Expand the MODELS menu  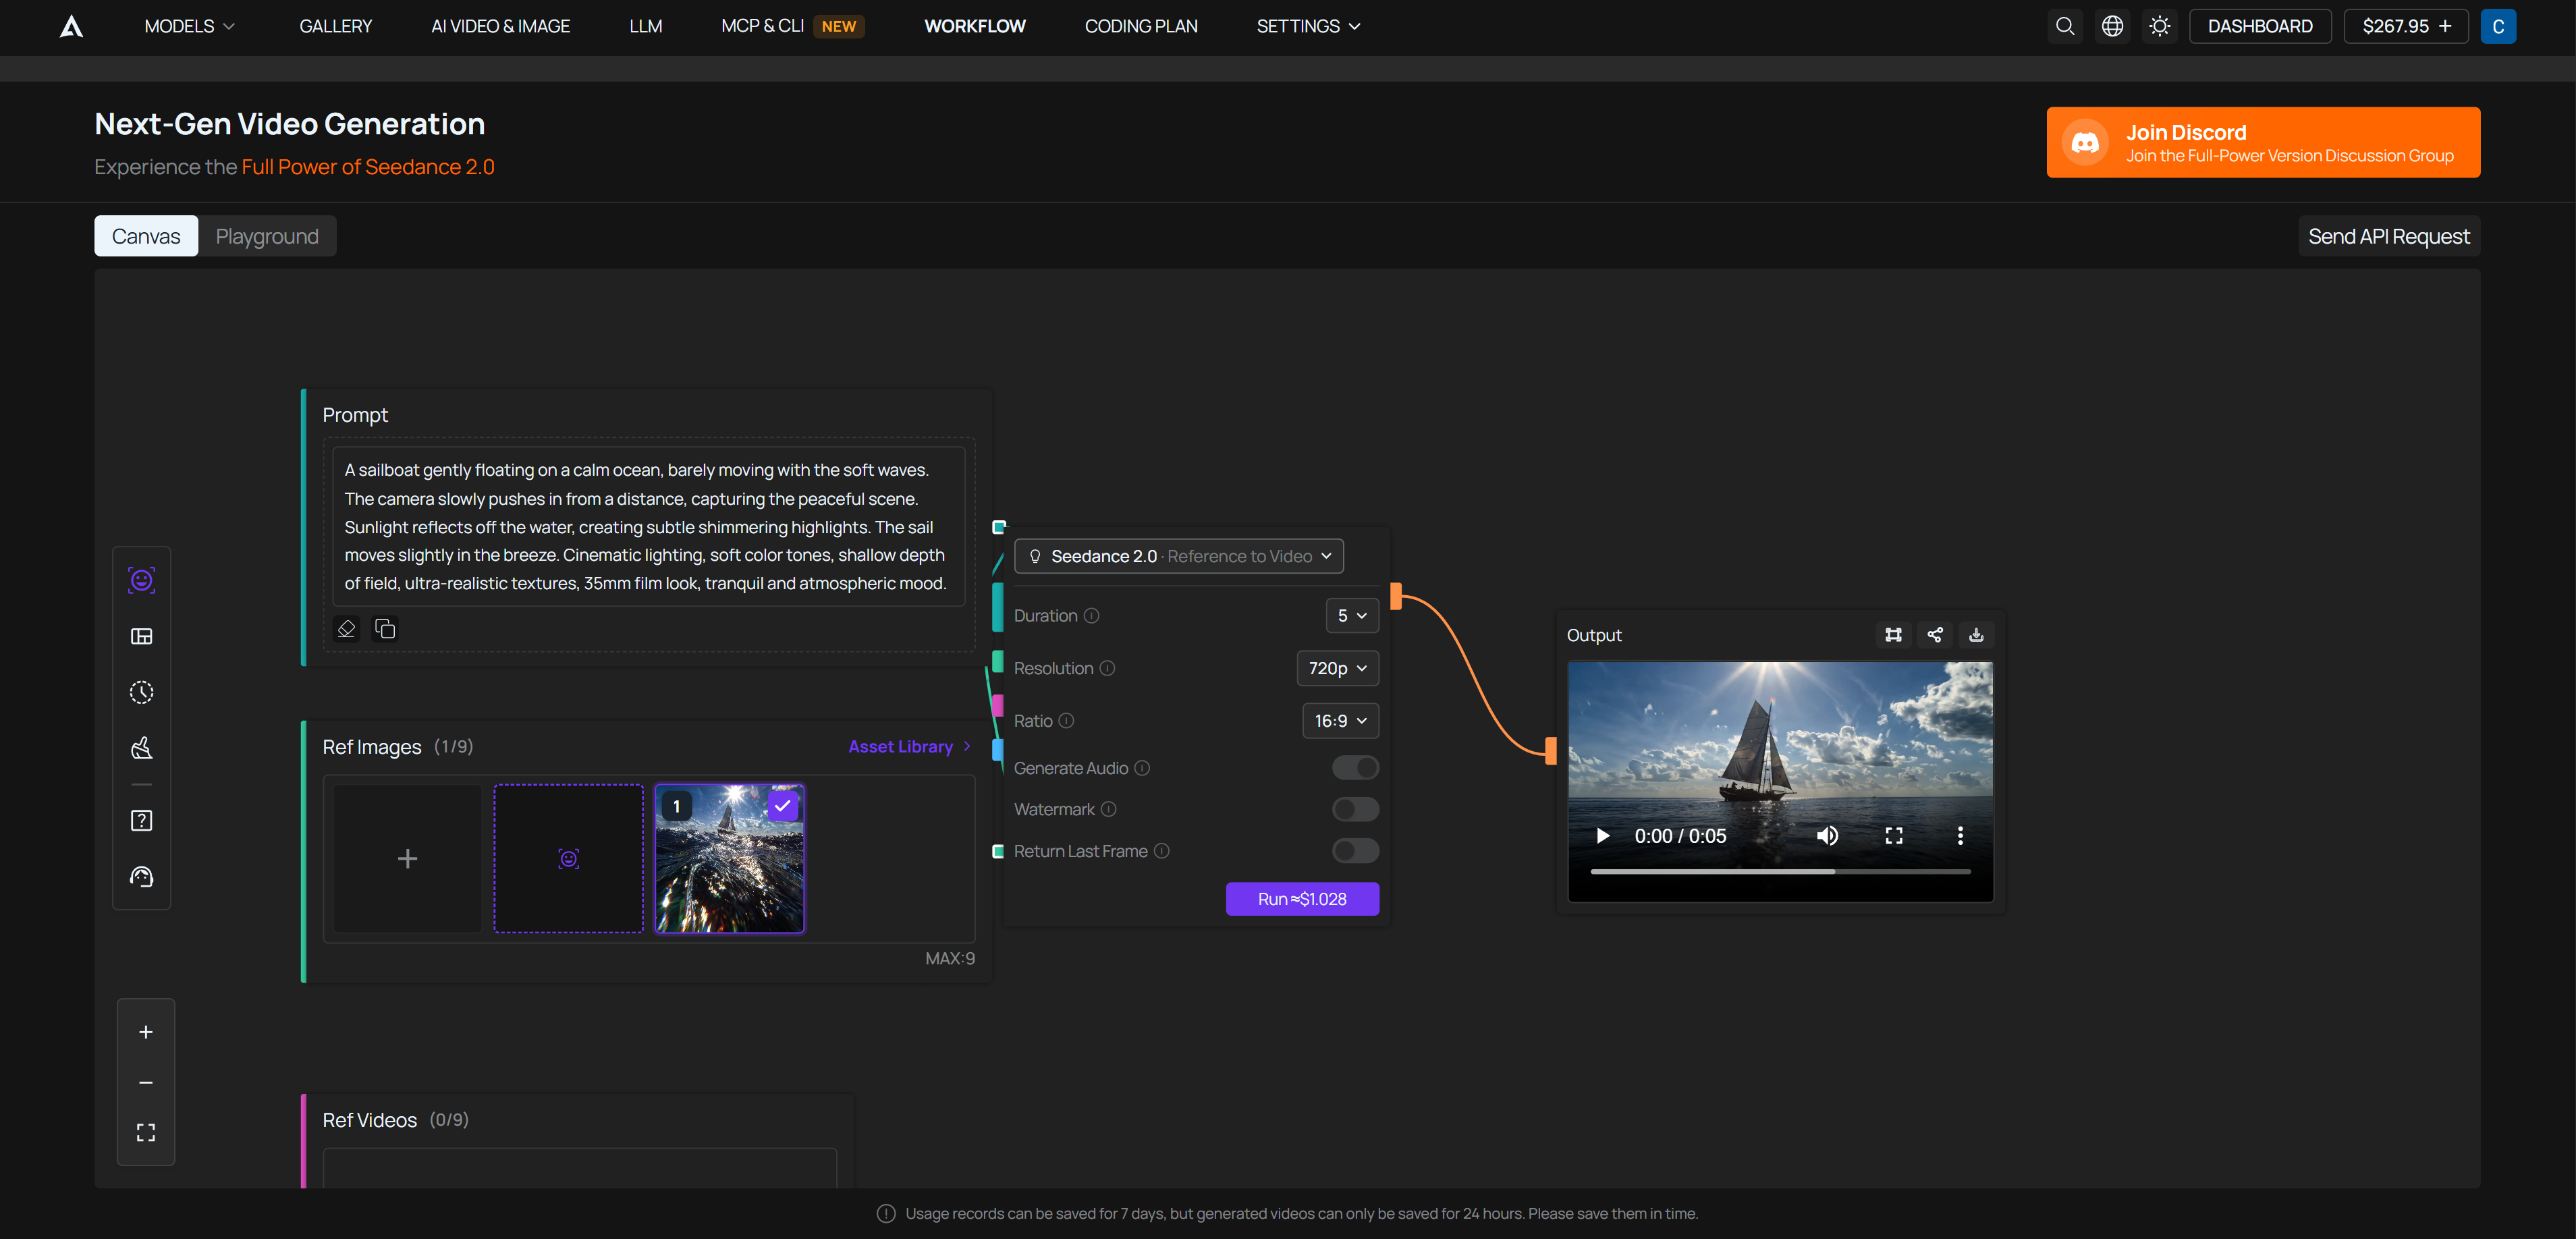click(x=190, y=26)
